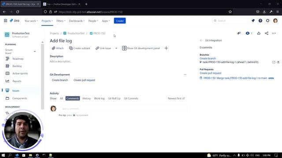This screenshot has height=158, width=282.
Task: Show Git development panel
Action: click(x=141, y=48)
